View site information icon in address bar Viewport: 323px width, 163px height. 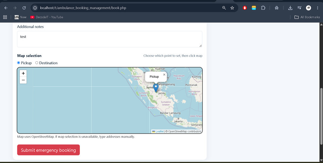(35, 8)
